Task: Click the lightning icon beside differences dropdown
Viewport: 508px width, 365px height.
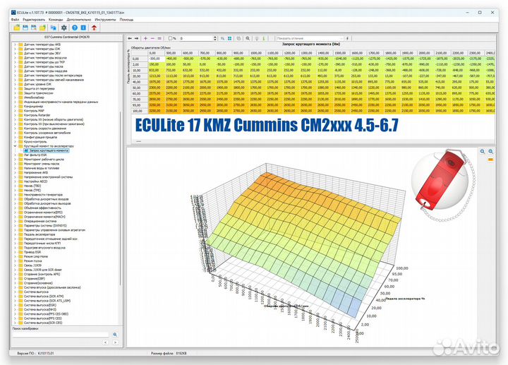Action: click(348, 38)
